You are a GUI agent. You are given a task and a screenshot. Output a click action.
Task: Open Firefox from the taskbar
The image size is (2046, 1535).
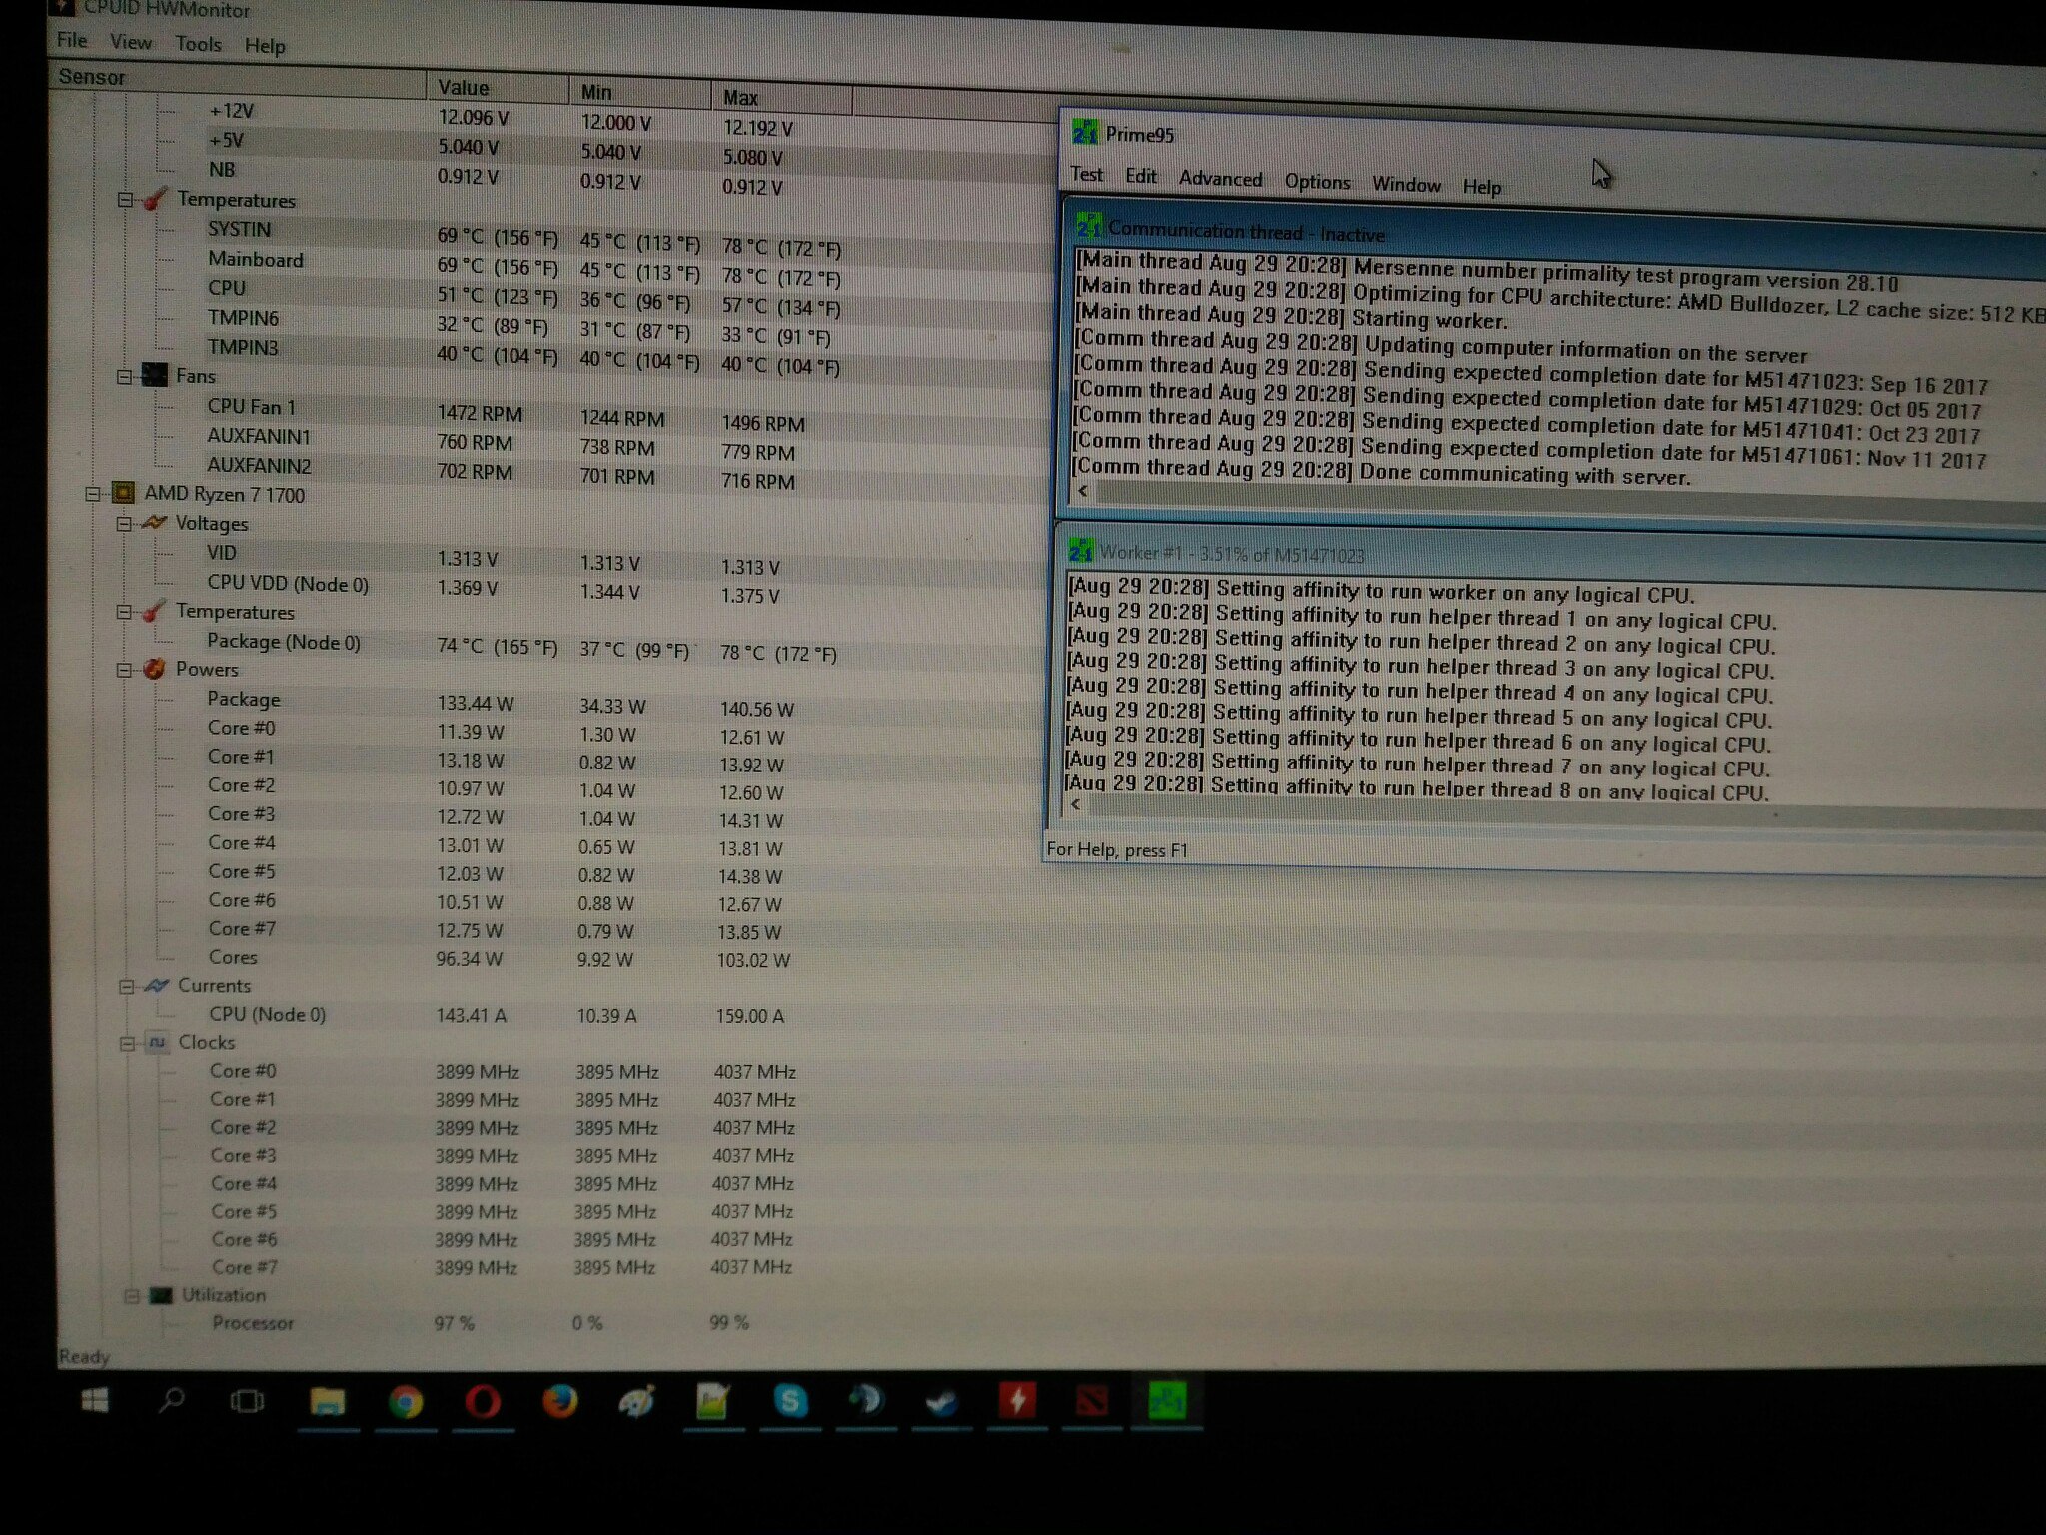559,1402
